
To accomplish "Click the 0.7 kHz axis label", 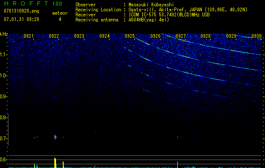I will pos(3,139).
